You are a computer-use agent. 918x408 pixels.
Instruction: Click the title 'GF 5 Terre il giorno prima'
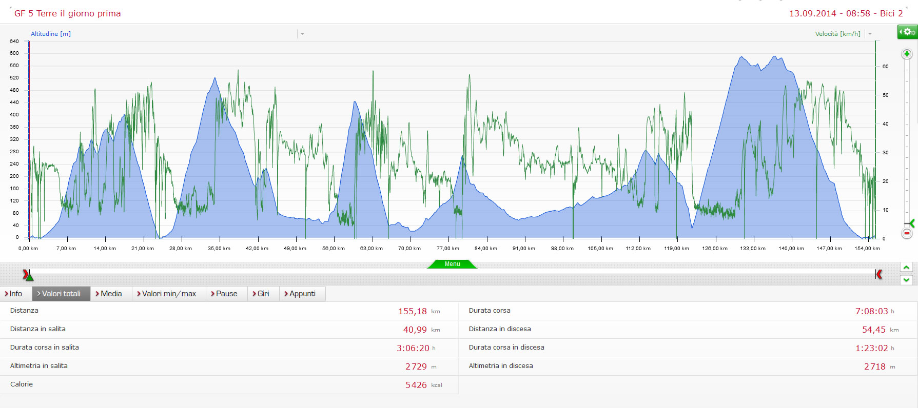[68, 13]
